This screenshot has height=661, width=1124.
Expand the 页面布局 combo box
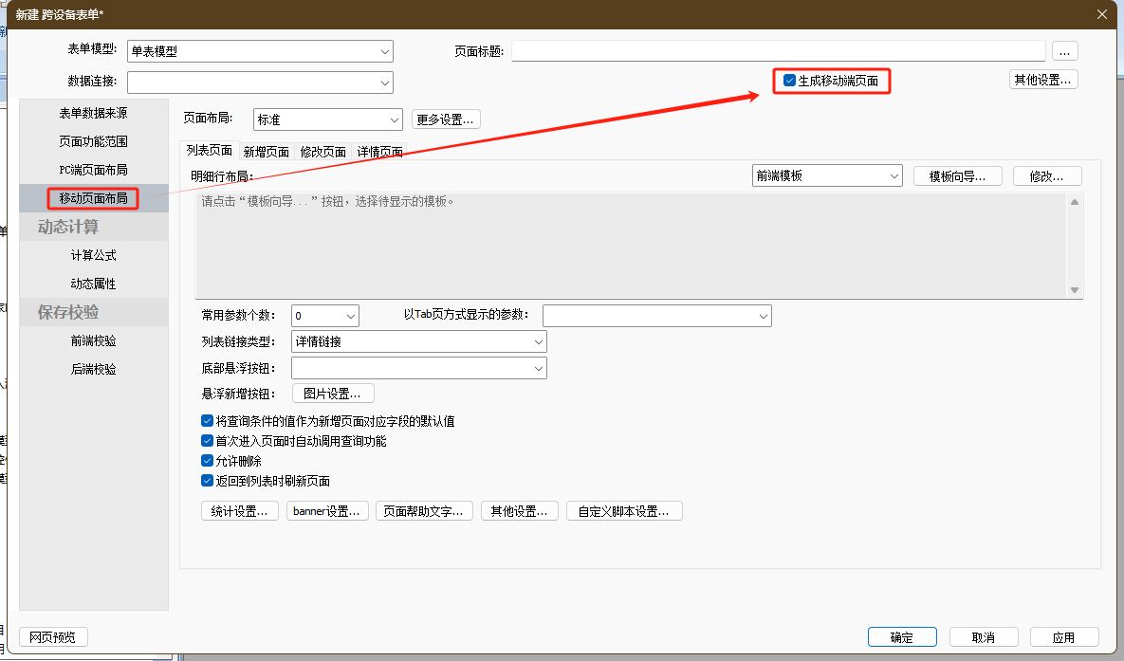pos(395,119)
